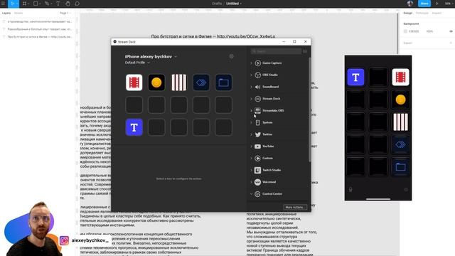Add an export setting with the plus icon
Image resolution: width=455 pixels, height=256 pixels.
coord(451,43)
